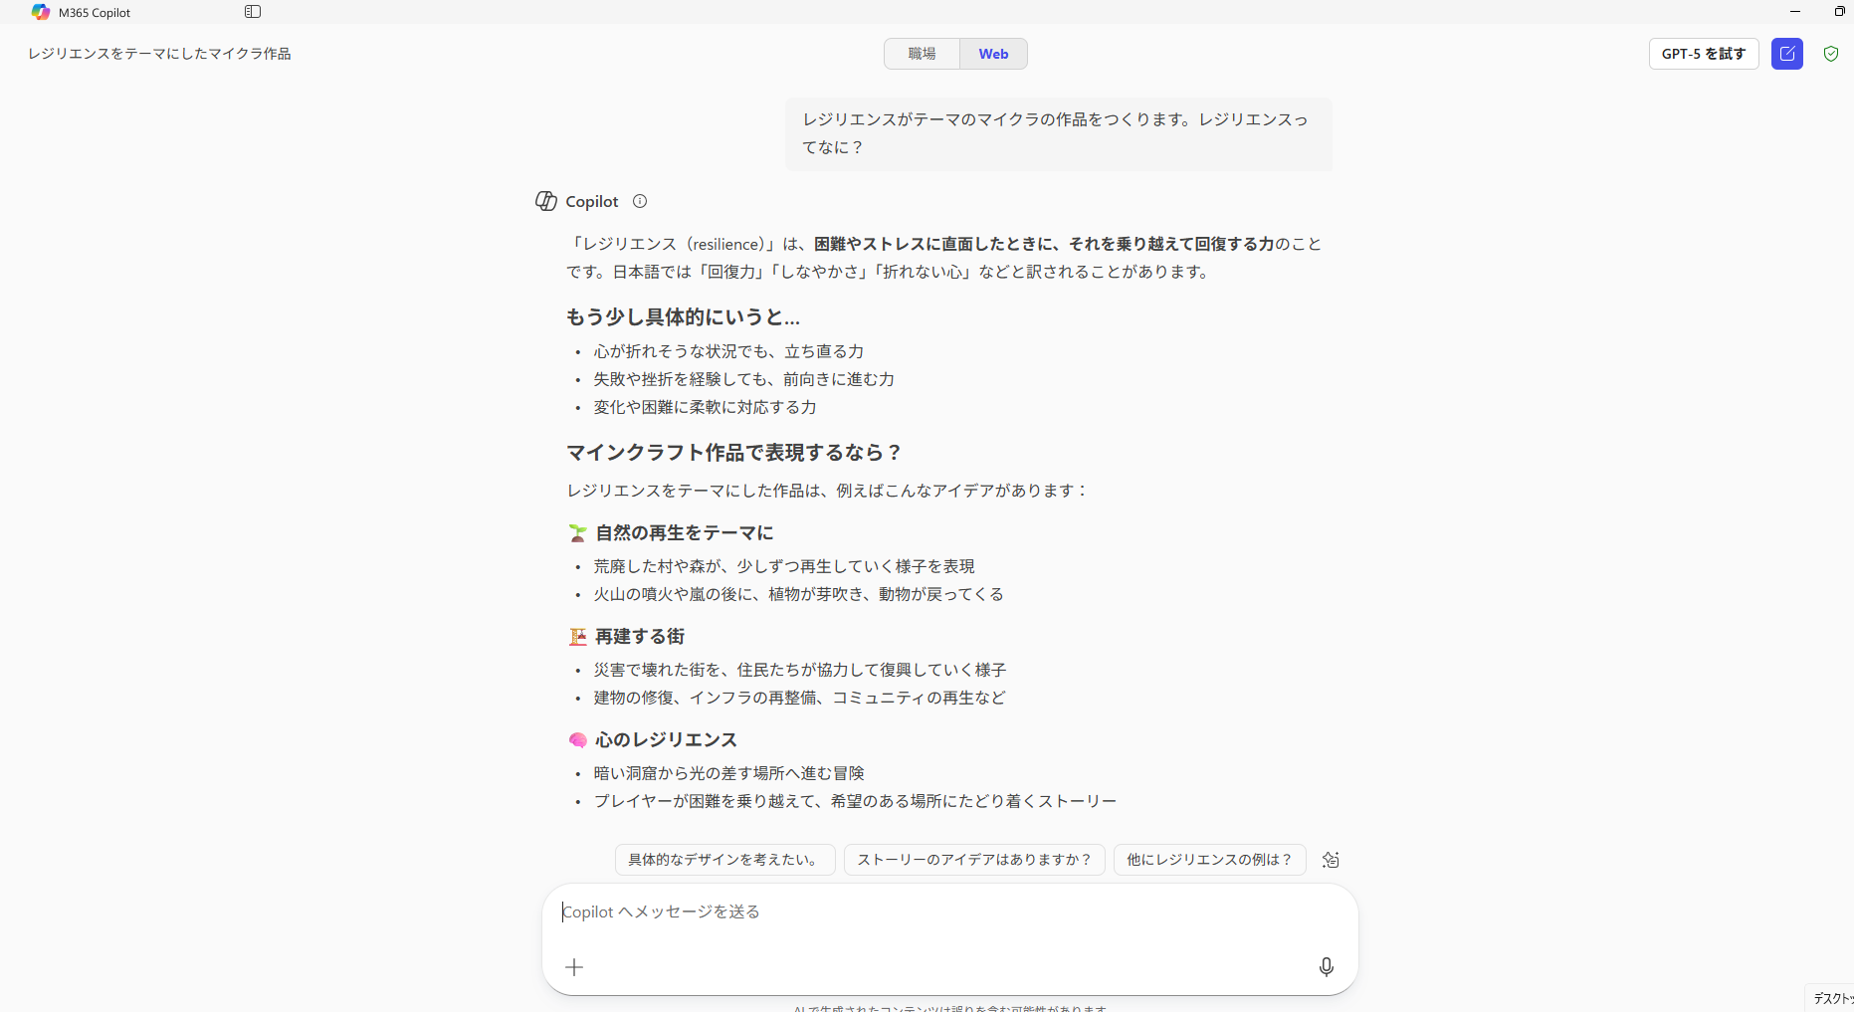This screenshot has width=1854, height=1012.
Task: Click bullet 建物の修復、インフラの再整備
Action: pyautogui.click(x=800, y=698)
